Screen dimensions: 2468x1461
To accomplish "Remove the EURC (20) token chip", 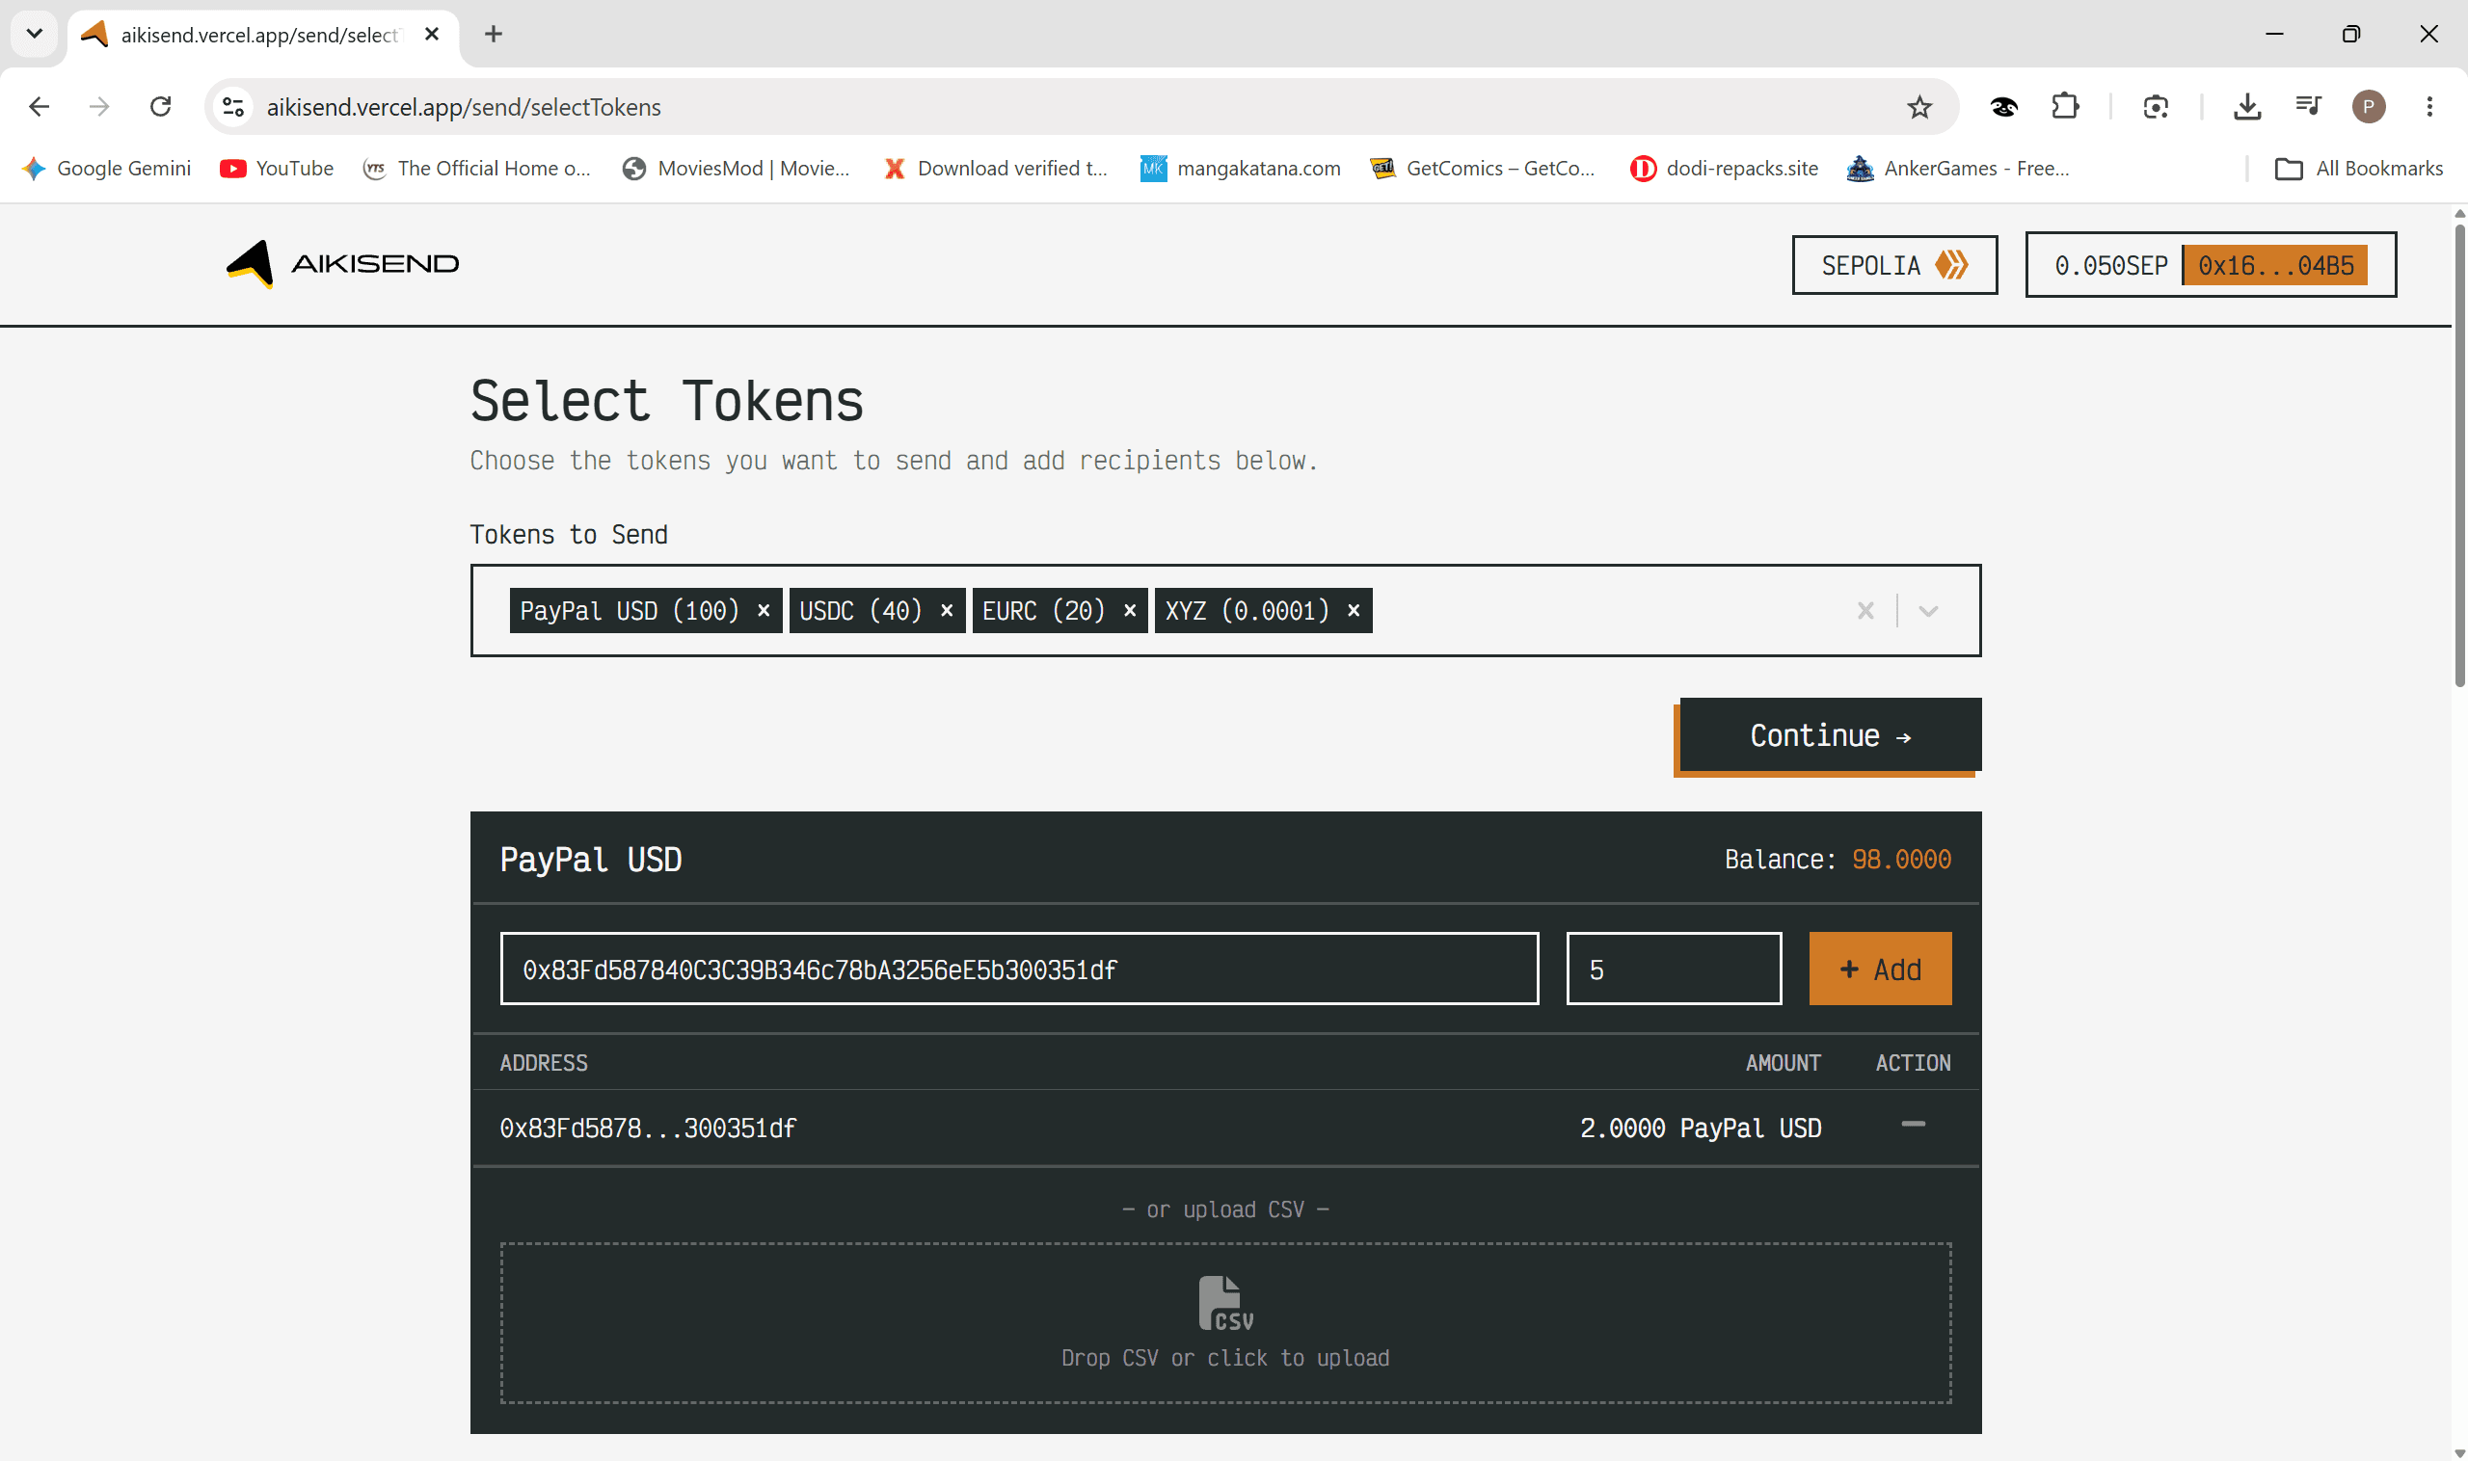I will click(1130, 610).
